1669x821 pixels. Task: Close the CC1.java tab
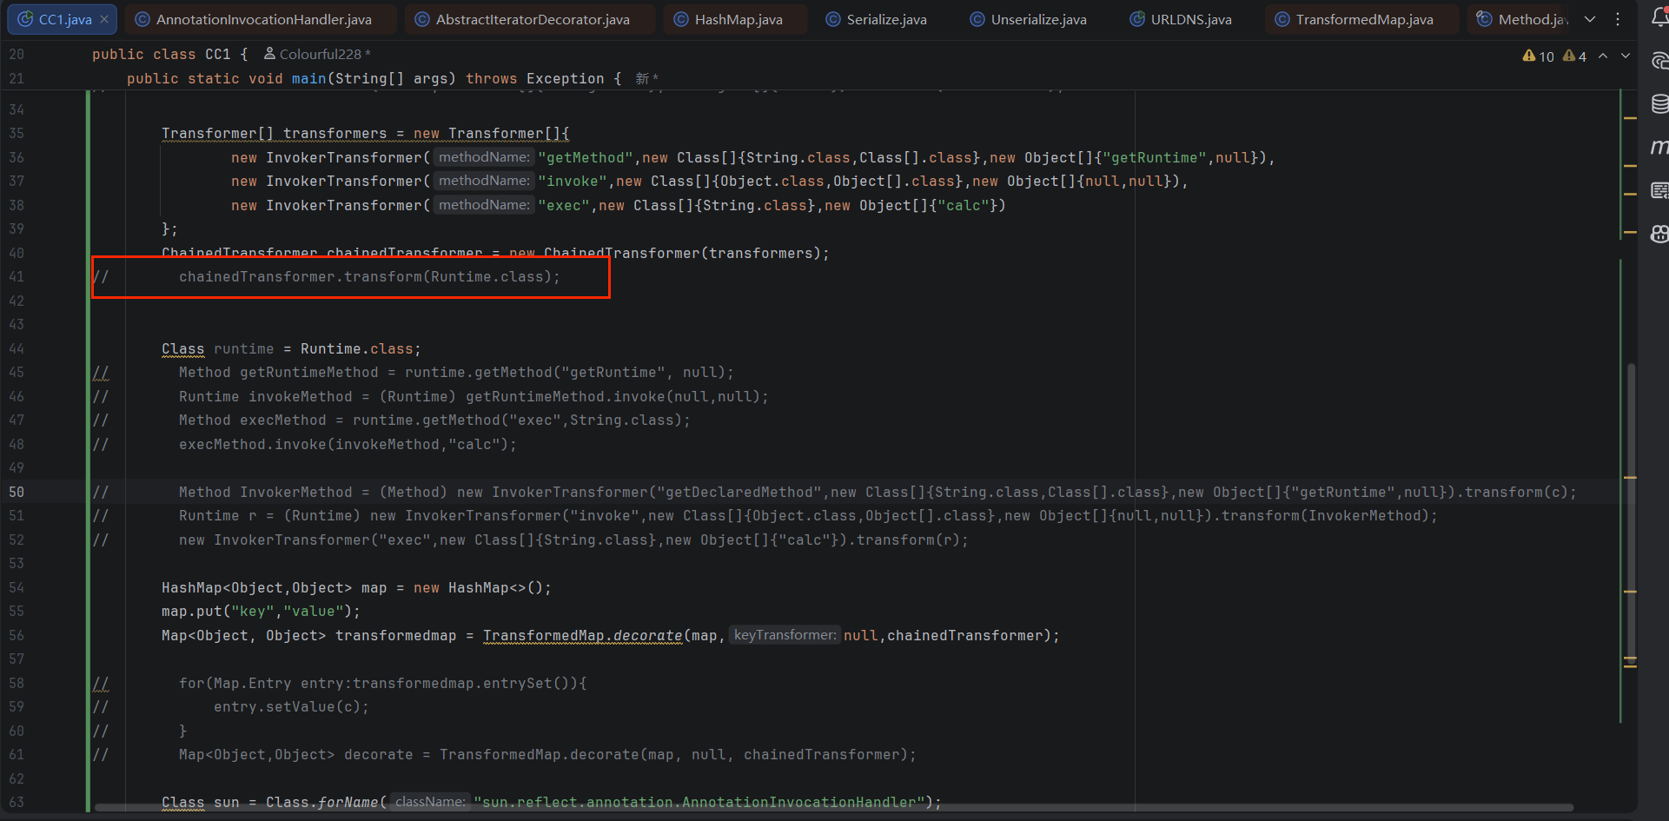(104, 19)
